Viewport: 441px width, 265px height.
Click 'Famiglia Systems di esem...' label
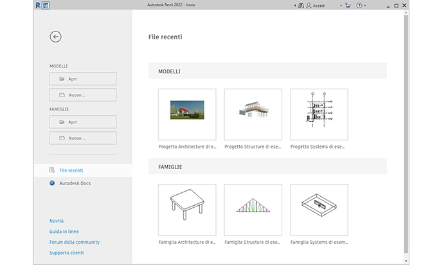319,242
